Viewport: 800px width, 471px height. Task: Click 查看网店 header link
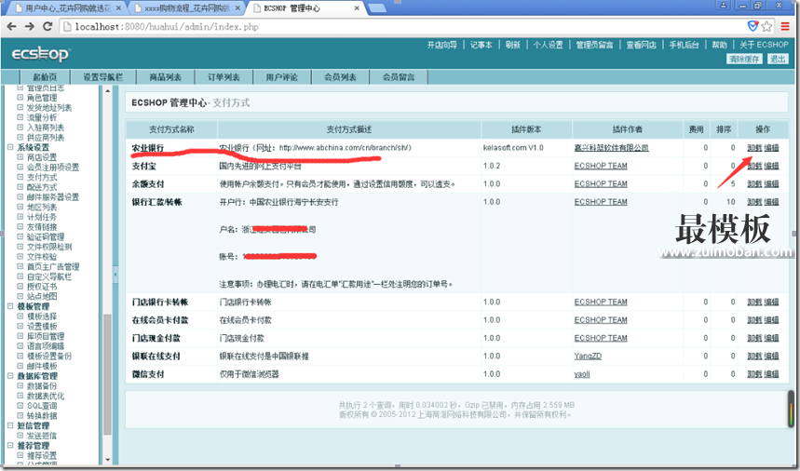(642, 45)
